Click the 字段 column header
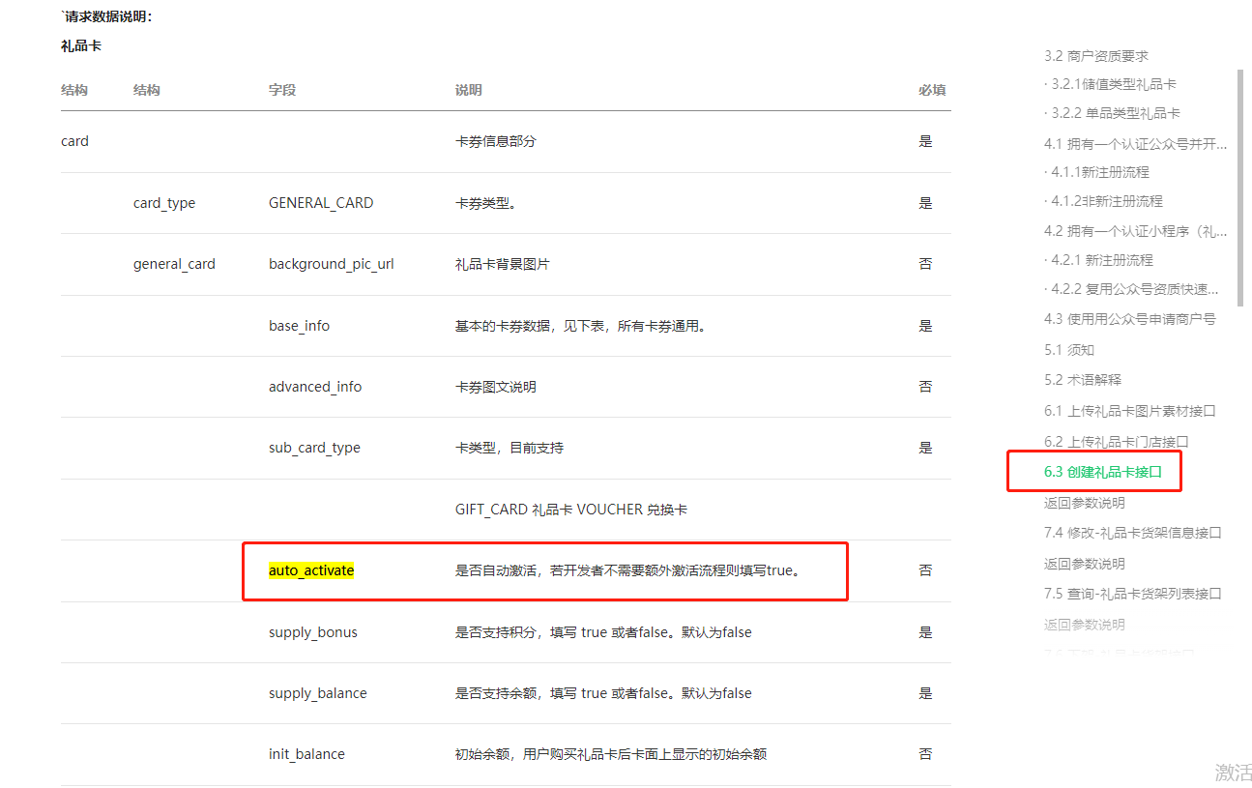This screenshot has width=1252, height=788. coord(282,90)
